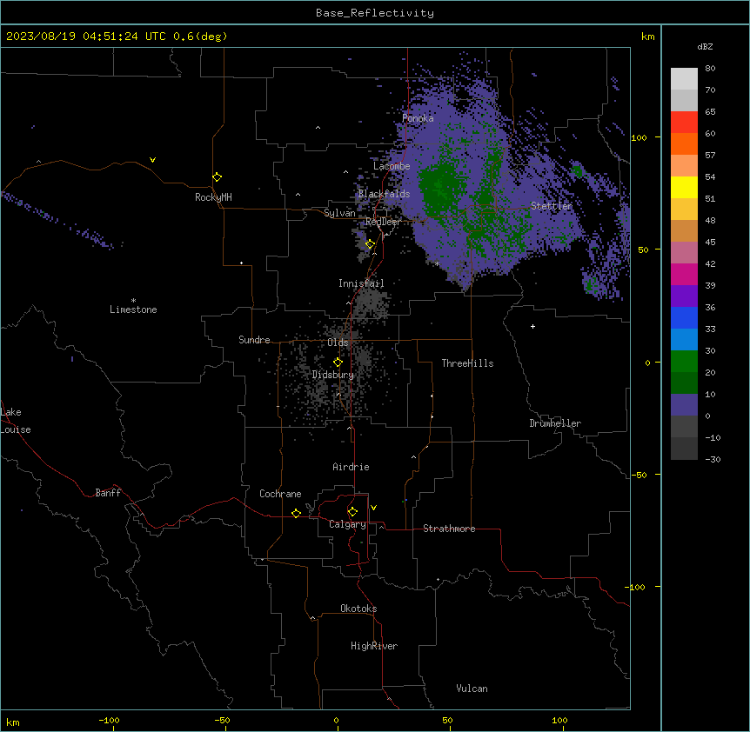The image size is (750, 732).
Task: Select the yellow 51-54 dBZ legend swatch
Action: coord(684,187)
